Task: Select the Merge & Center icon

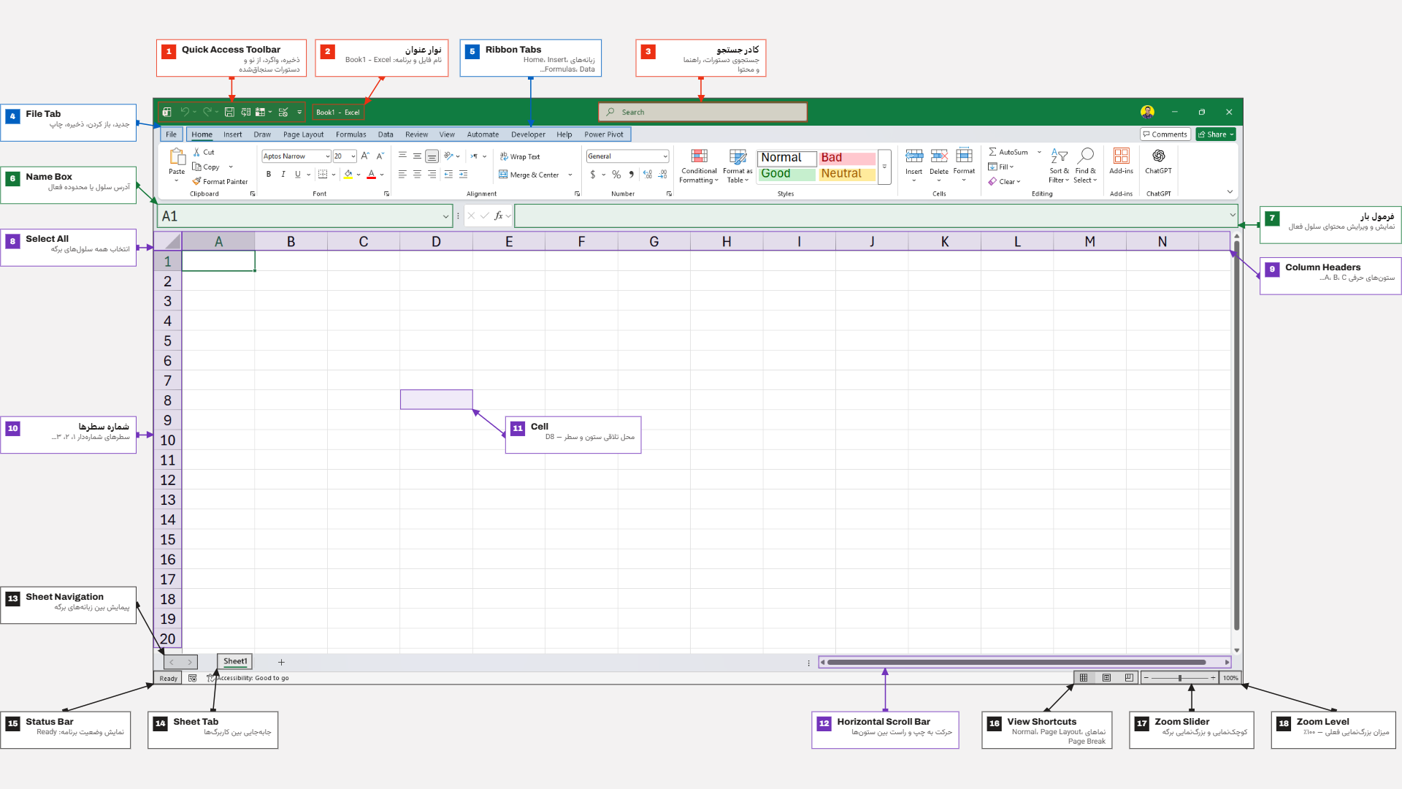Action: tap(503, 175)
